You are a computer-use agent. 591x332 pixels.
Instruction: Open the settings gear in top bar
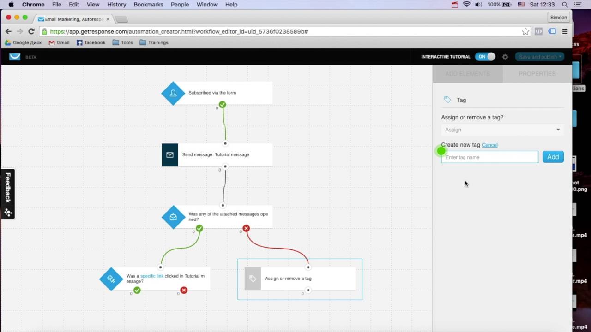(505, 57)
